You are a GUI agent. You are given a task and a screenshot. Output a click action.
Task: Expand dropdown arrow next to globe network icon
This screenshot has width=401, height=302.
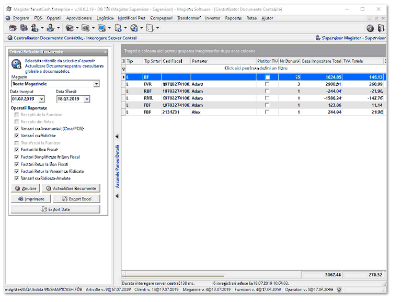(x=142, y=28)
